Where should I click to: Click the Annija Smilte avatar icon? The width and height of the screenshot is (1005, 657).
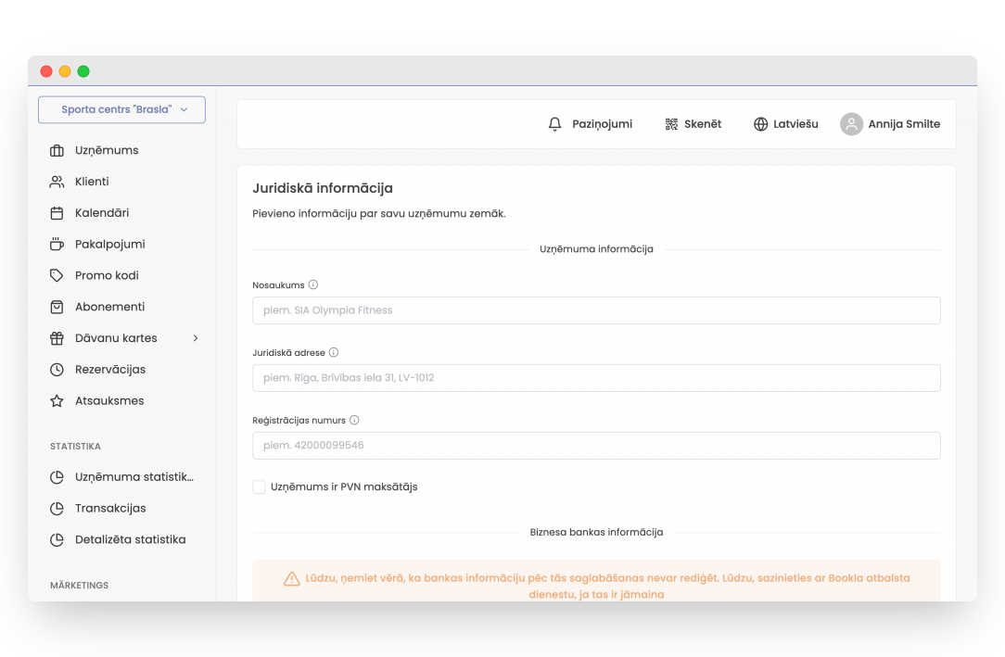click(x=851, y=124)
